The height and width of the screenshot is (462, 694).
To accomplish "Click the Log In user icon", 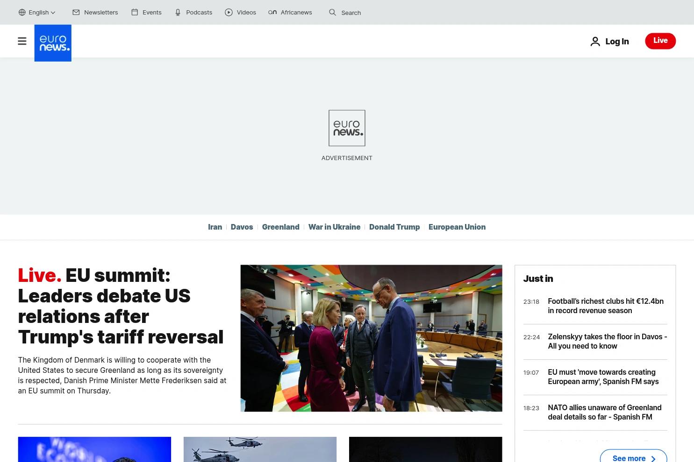I will point(595,42).
